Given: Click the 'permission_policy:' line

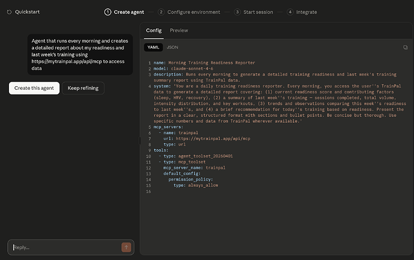Looking at the screenshot, I should pyautogui.click(x=191, y=179).
